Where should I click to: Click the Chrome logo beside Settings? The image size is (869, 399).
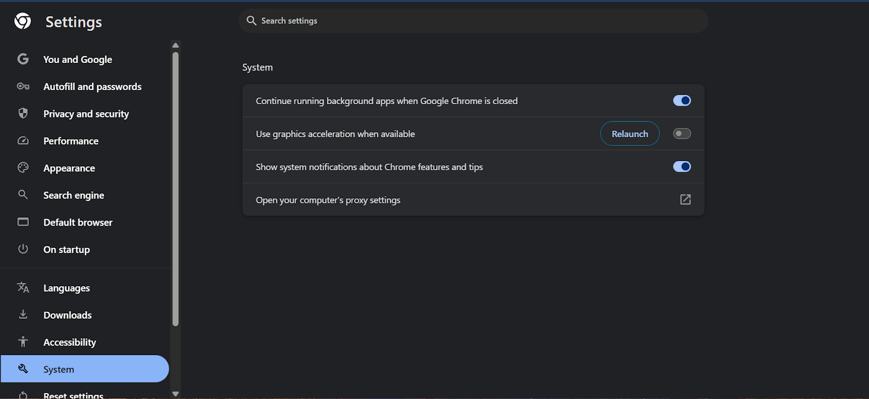(23, 21)
